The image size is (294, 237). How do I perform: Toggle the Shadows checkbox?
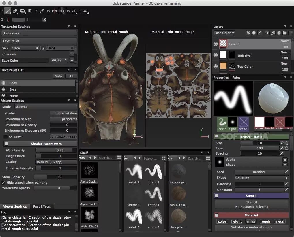(5, 137)
